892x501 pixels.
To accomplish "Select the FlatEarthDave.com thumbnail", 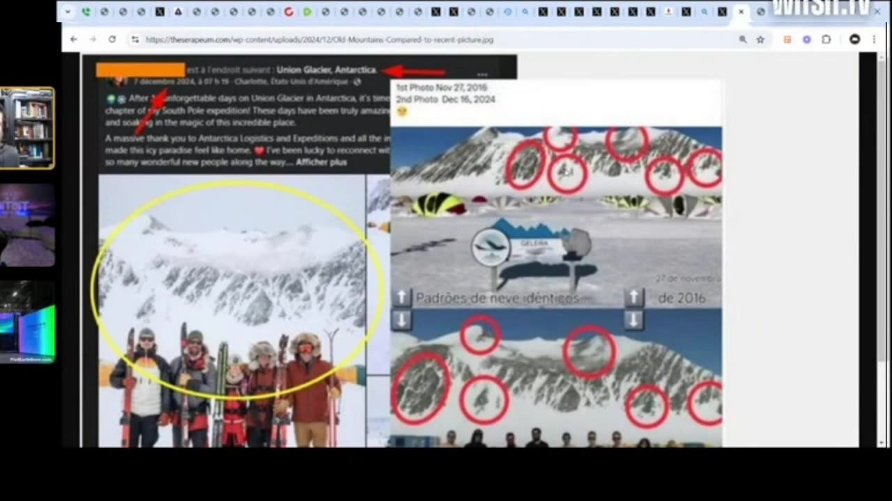I will click(27, 322).
